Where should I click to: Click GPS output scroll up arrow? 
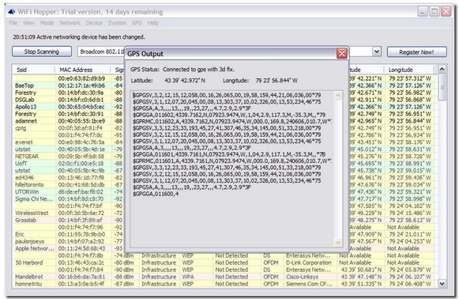point(338,96)
